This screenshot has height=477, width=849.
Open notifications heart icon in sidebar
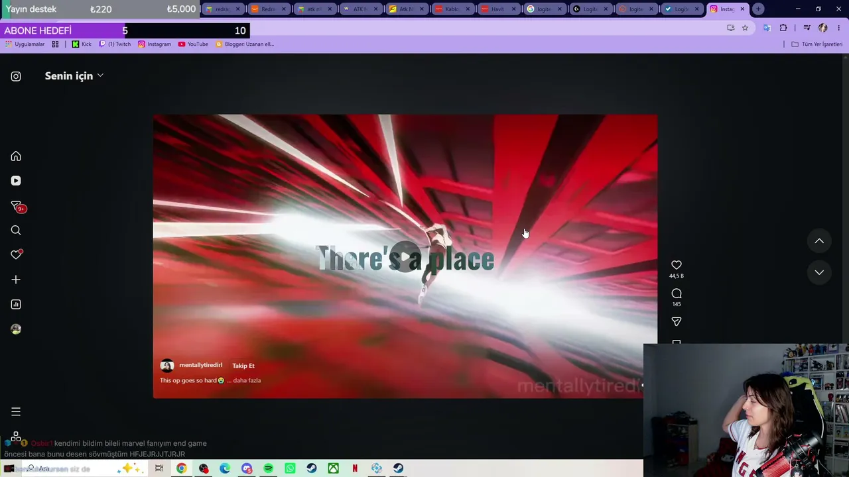point(17,254)
